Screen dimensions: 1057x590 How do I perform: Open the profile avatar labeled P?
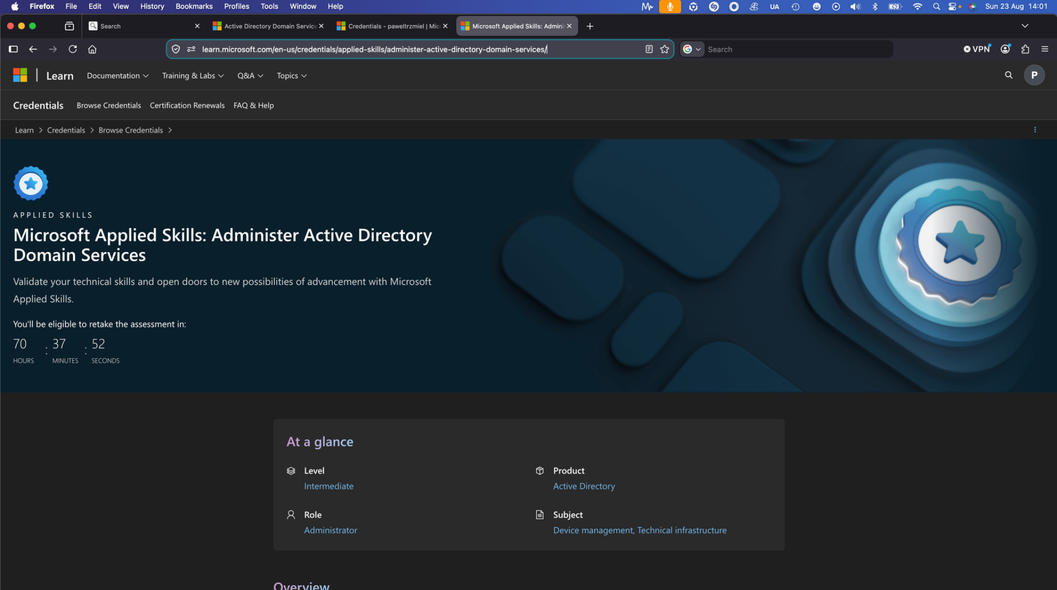(1034, 75)
